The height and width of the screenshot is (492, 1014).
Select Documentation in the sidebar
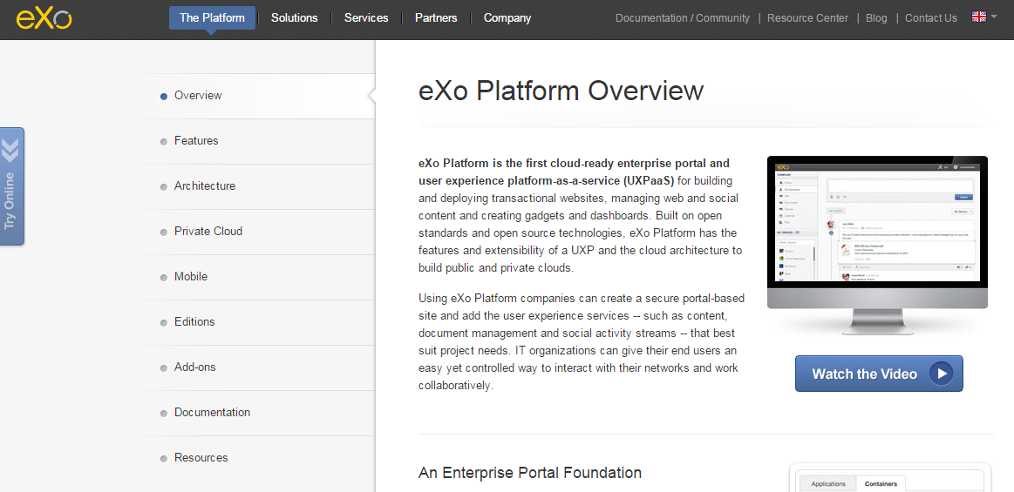tap(255, 412)
